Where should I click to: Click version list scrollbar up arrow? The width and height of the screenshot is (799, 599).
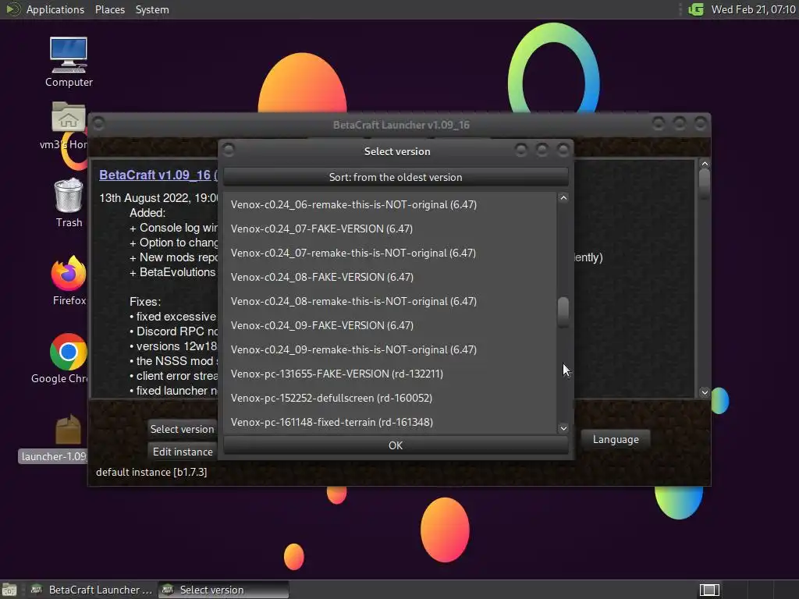563,198
